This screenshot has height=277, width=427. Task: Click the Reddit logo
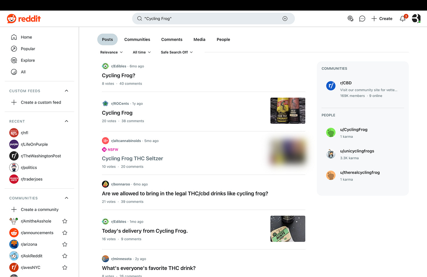(x=24, y=19)
